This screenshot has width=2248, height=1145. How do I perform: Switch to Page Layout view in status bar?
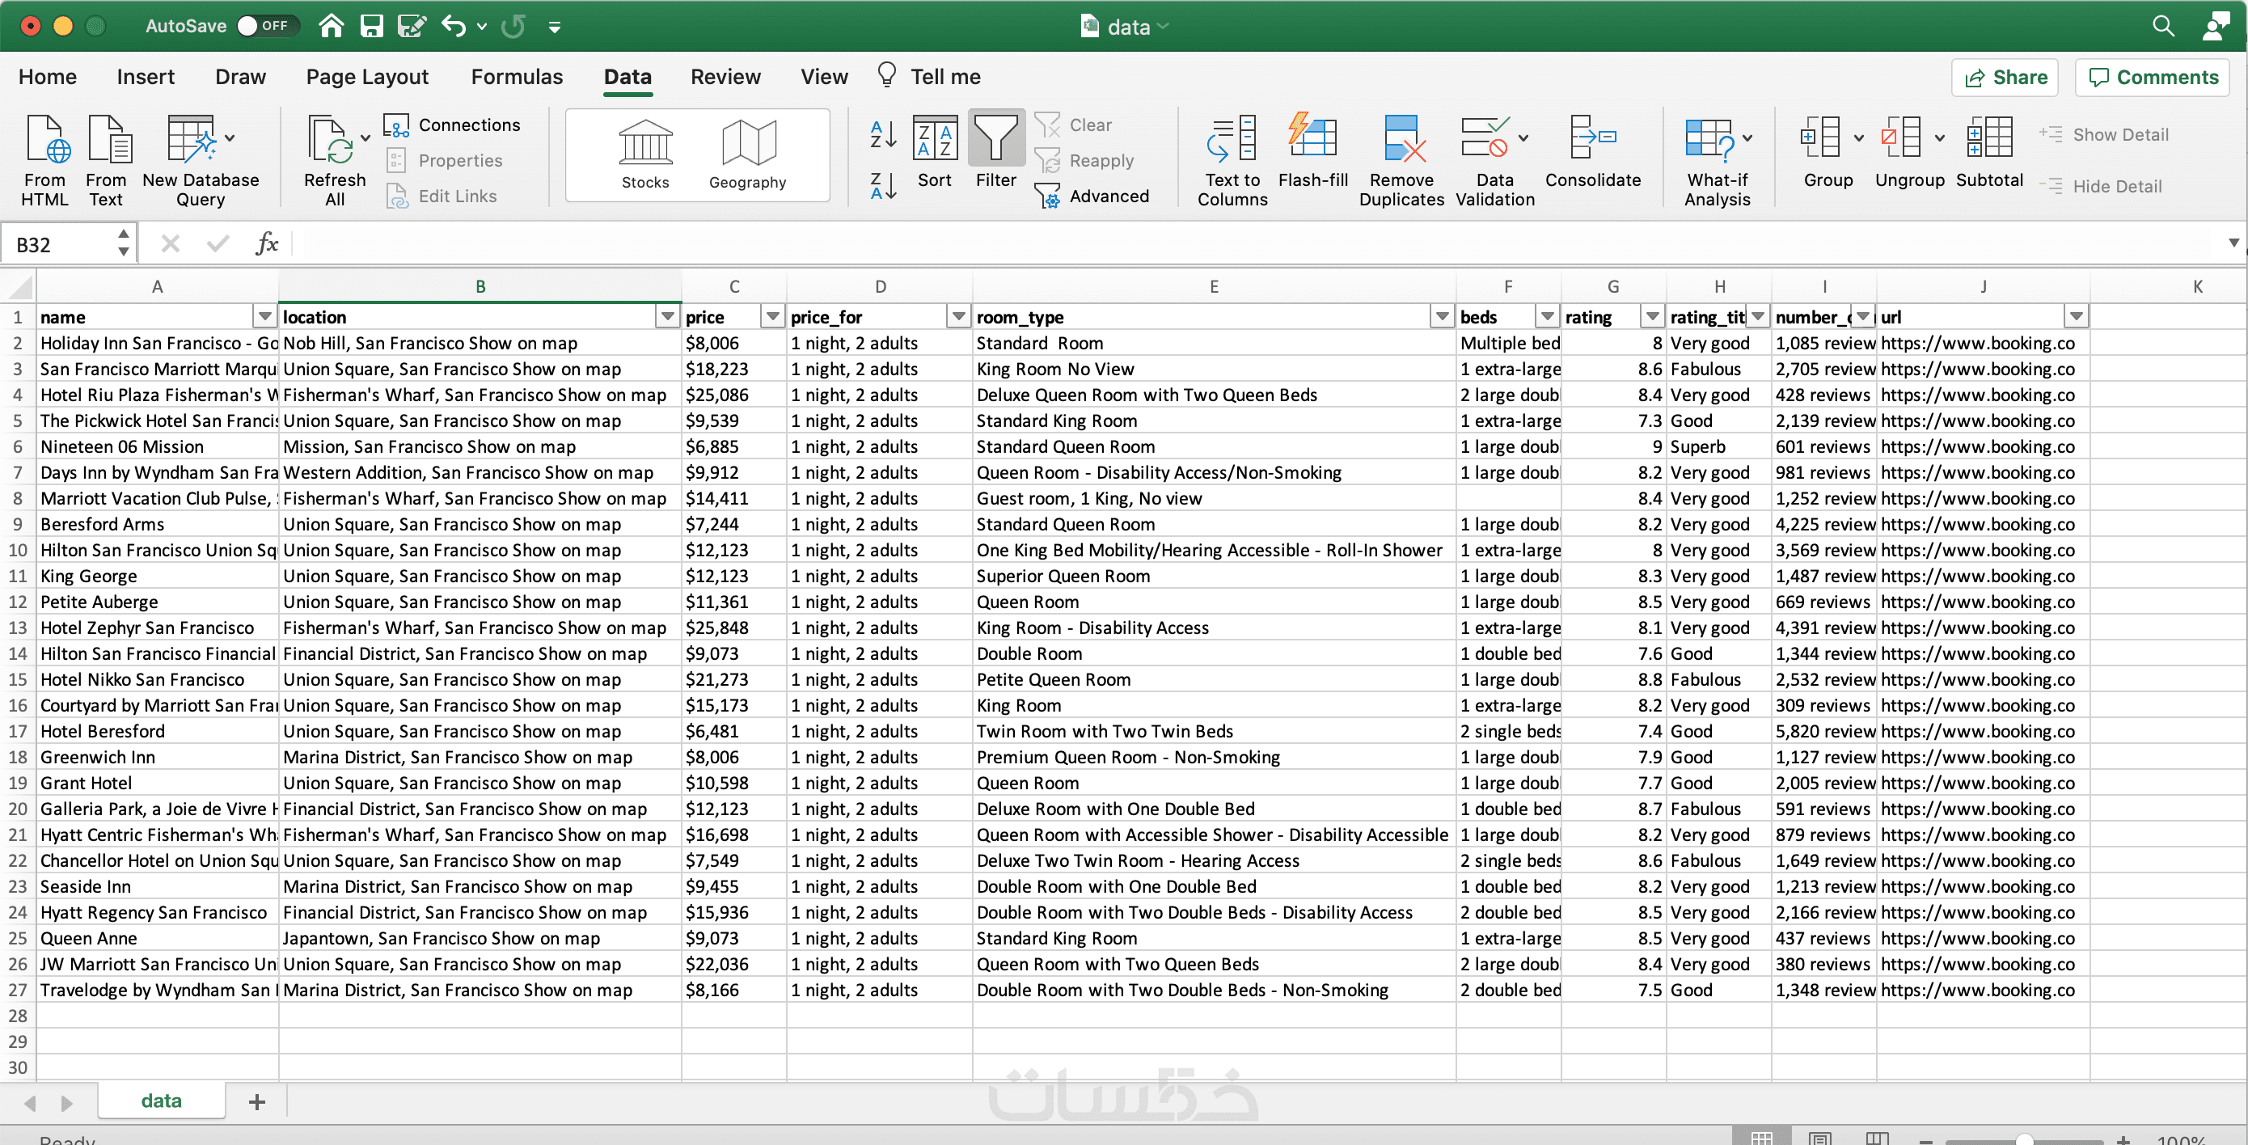[x=1821, y=1138]
